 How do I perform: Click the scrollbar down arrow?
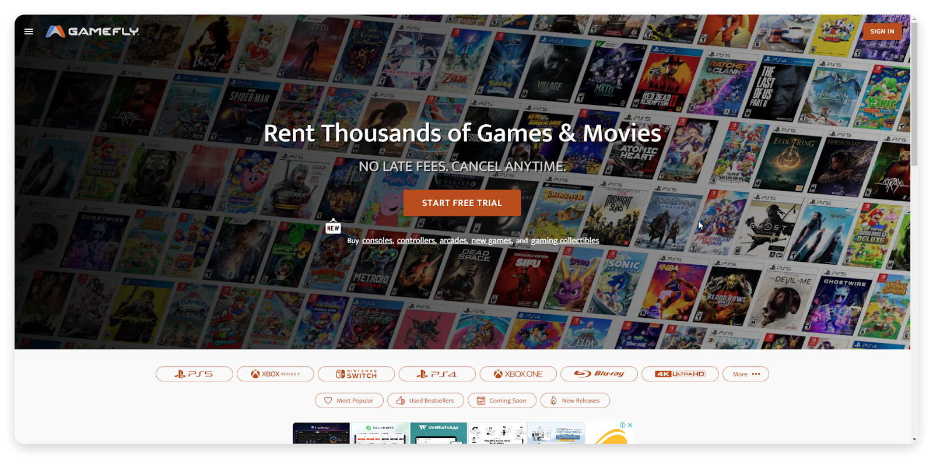pyautogui.click(x=914, y=440)
